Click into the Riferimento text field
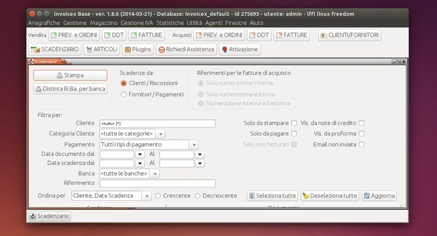This screenshot has width=437, height=236. tap(157, 184)
